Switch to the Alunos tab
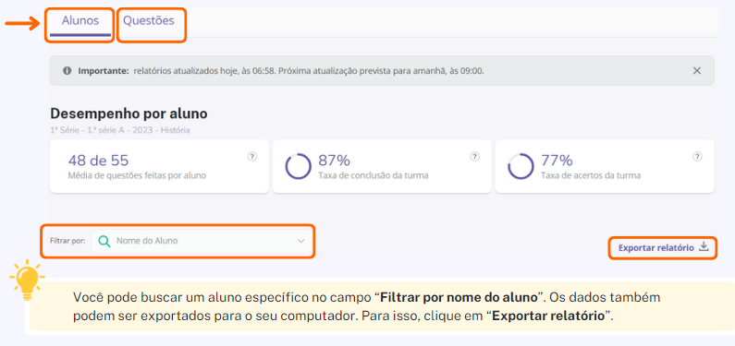The image size is (735, 346). pos(80,21)
